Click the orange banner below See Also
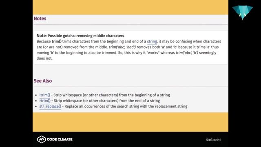Screen dimensions: 261x147 [130, 122]
